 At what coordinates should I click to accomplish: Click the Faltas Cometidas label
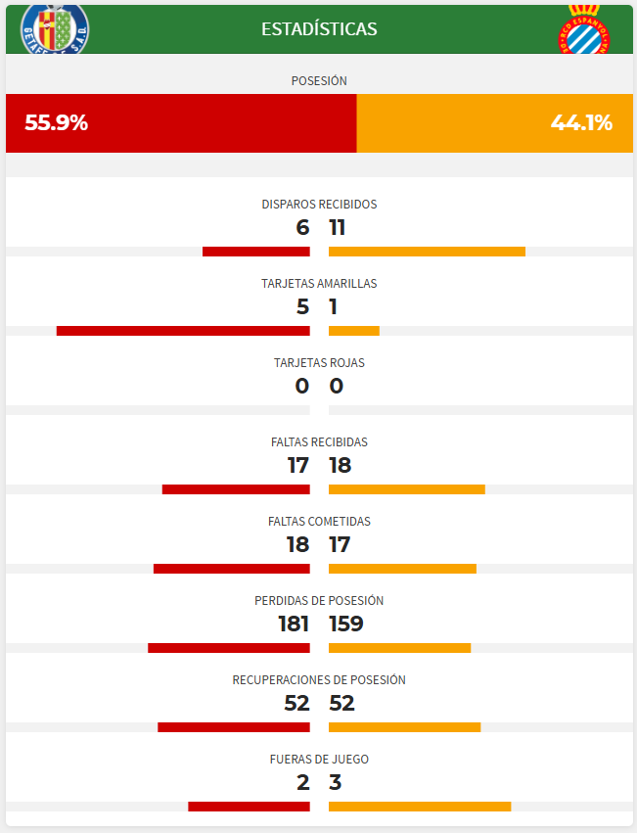[x=319, y=522]
